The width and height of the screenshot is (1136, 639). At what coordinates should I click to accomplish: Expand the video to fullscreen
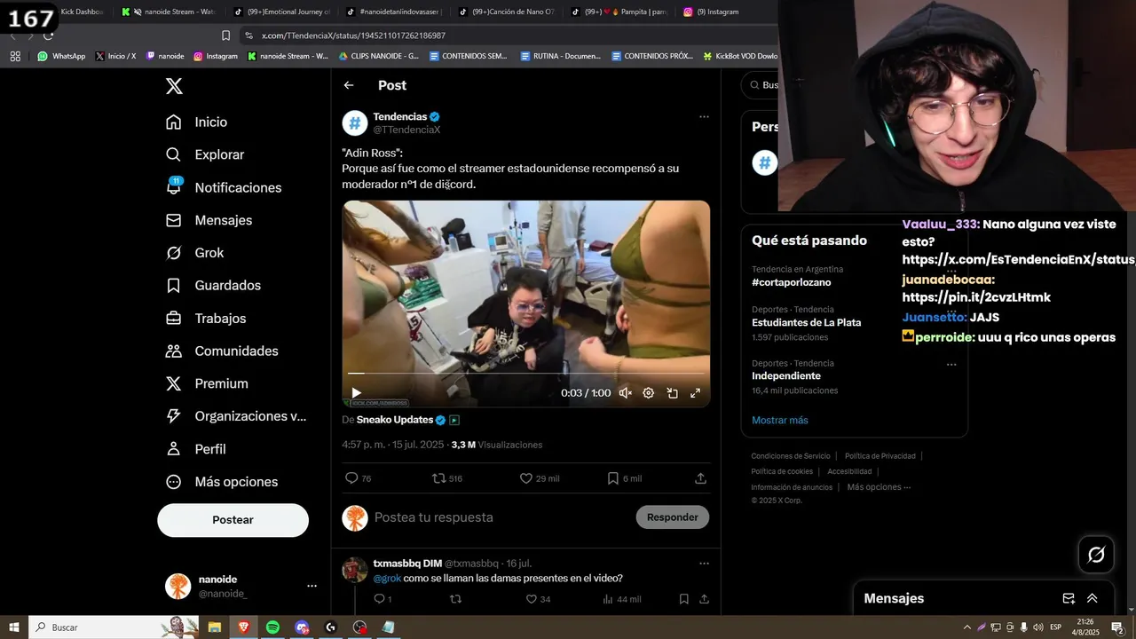696,392
